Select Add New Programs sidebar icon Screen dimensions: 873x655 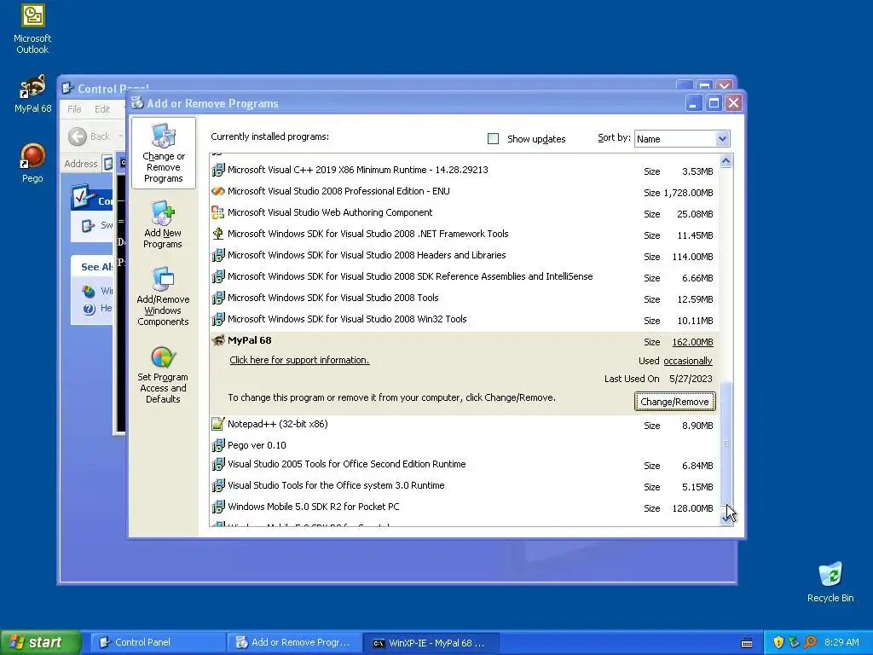(x=163, y=224)
